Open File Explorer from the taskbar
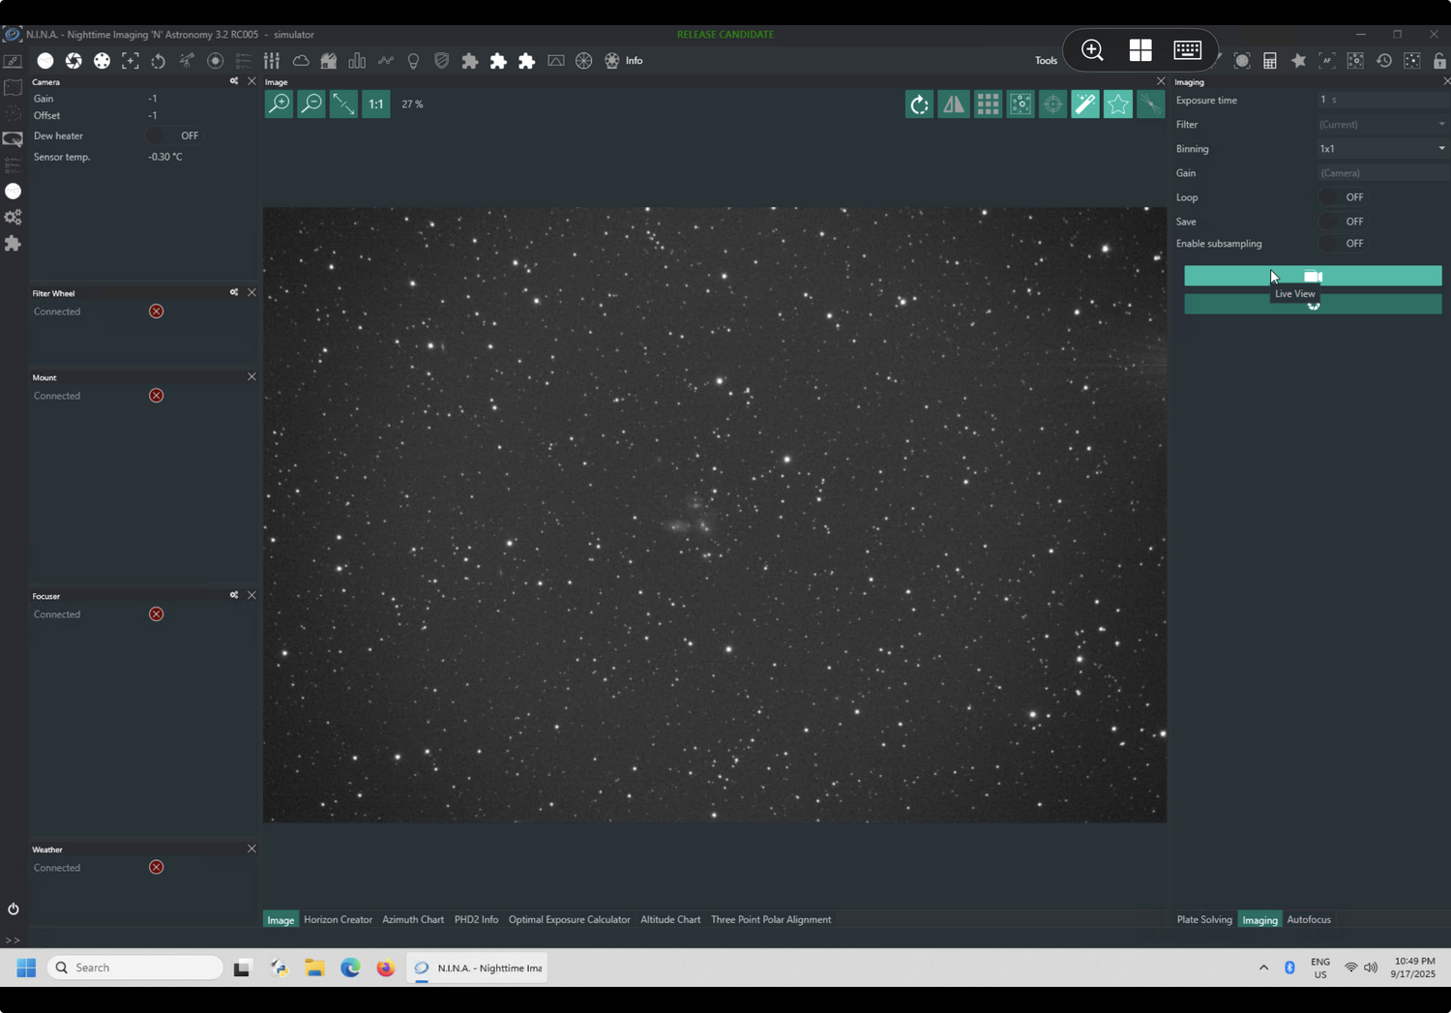1451x1013 pixels. tap(314, 968)
